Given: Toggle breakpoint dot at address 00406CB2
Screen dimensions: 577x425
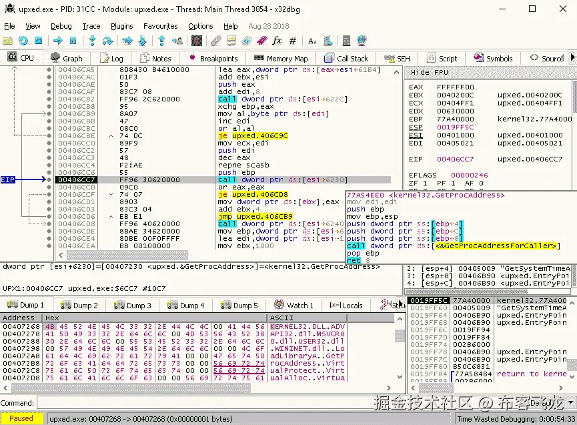Looking at the screenshot, I should 49,99.
